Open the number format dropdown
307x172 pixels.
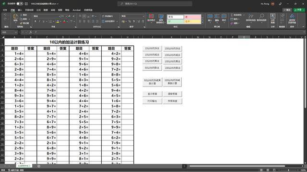point(143,16)
